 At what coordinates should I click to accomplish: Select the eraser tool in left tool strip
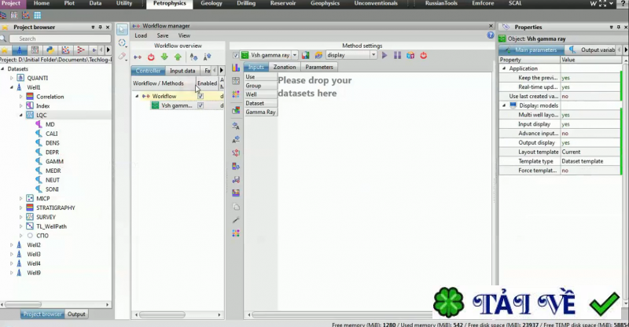coord(123,56)
